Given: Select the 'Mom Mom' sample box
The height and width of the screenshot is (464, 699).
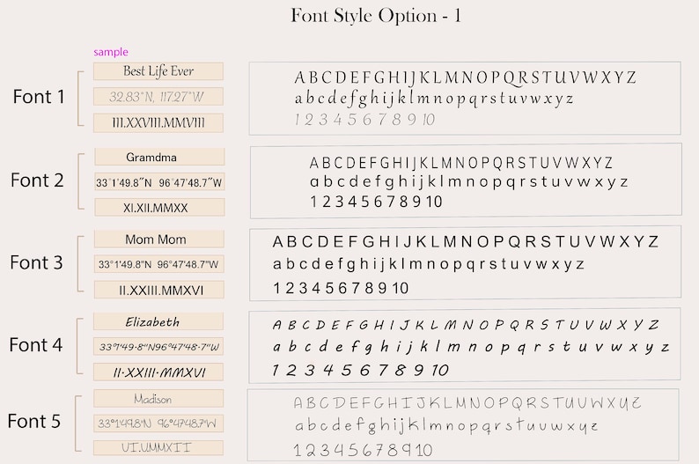Looking at the screenshot, I should tap(159, 239).
